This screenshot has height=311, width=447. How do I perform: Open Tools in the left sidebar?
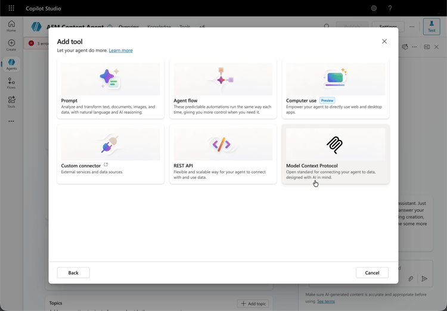[x=11, y=102]
